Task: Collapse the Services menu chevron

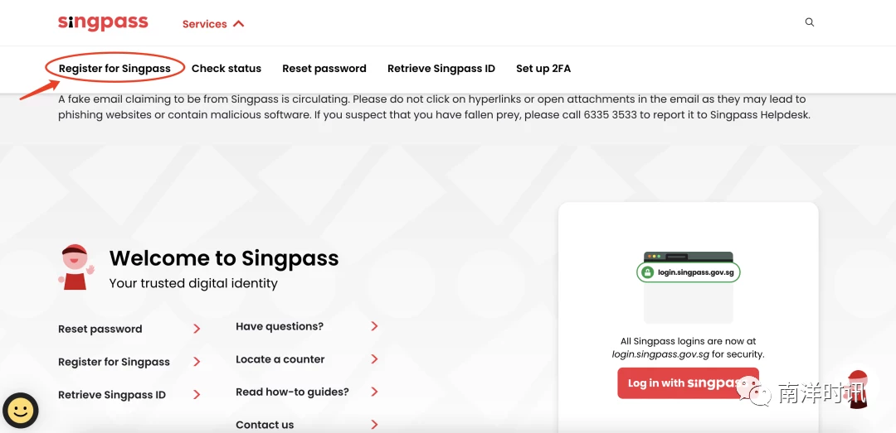Action: click(239, 24)
